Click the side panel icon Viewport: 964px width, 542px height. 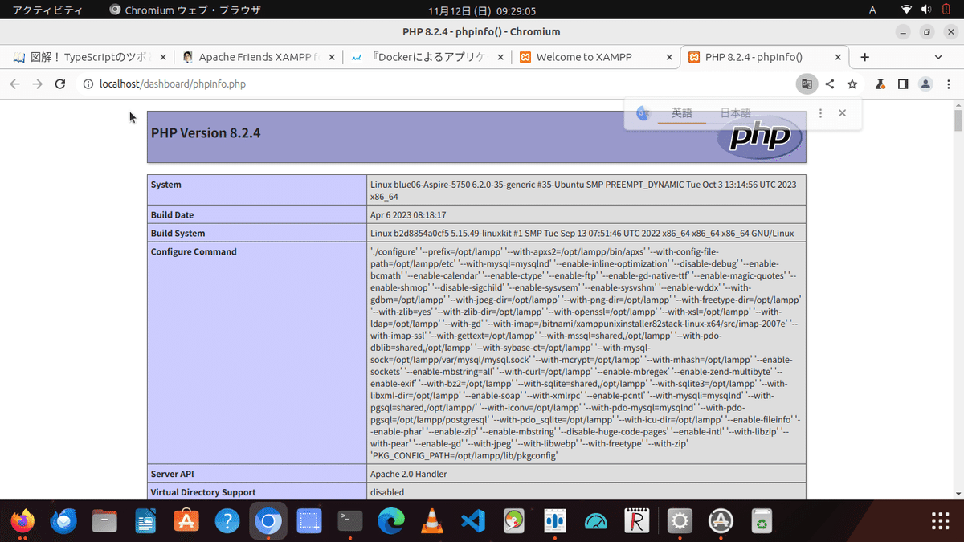click(902, 84)
